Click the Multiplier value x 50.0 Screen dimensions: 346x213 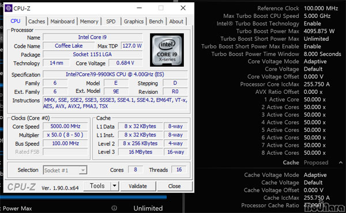click(65, 135)
